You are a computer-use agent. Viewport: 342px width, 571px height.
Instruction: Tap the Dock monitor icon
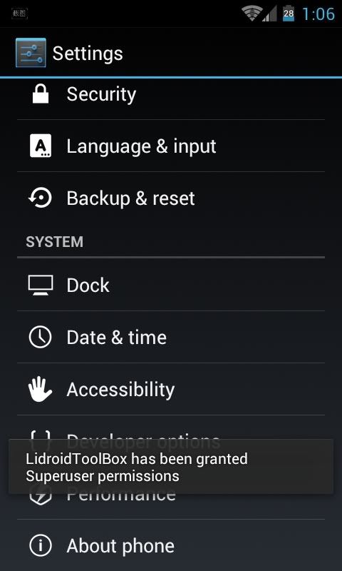pyautogui.click(x=41, y=285)
